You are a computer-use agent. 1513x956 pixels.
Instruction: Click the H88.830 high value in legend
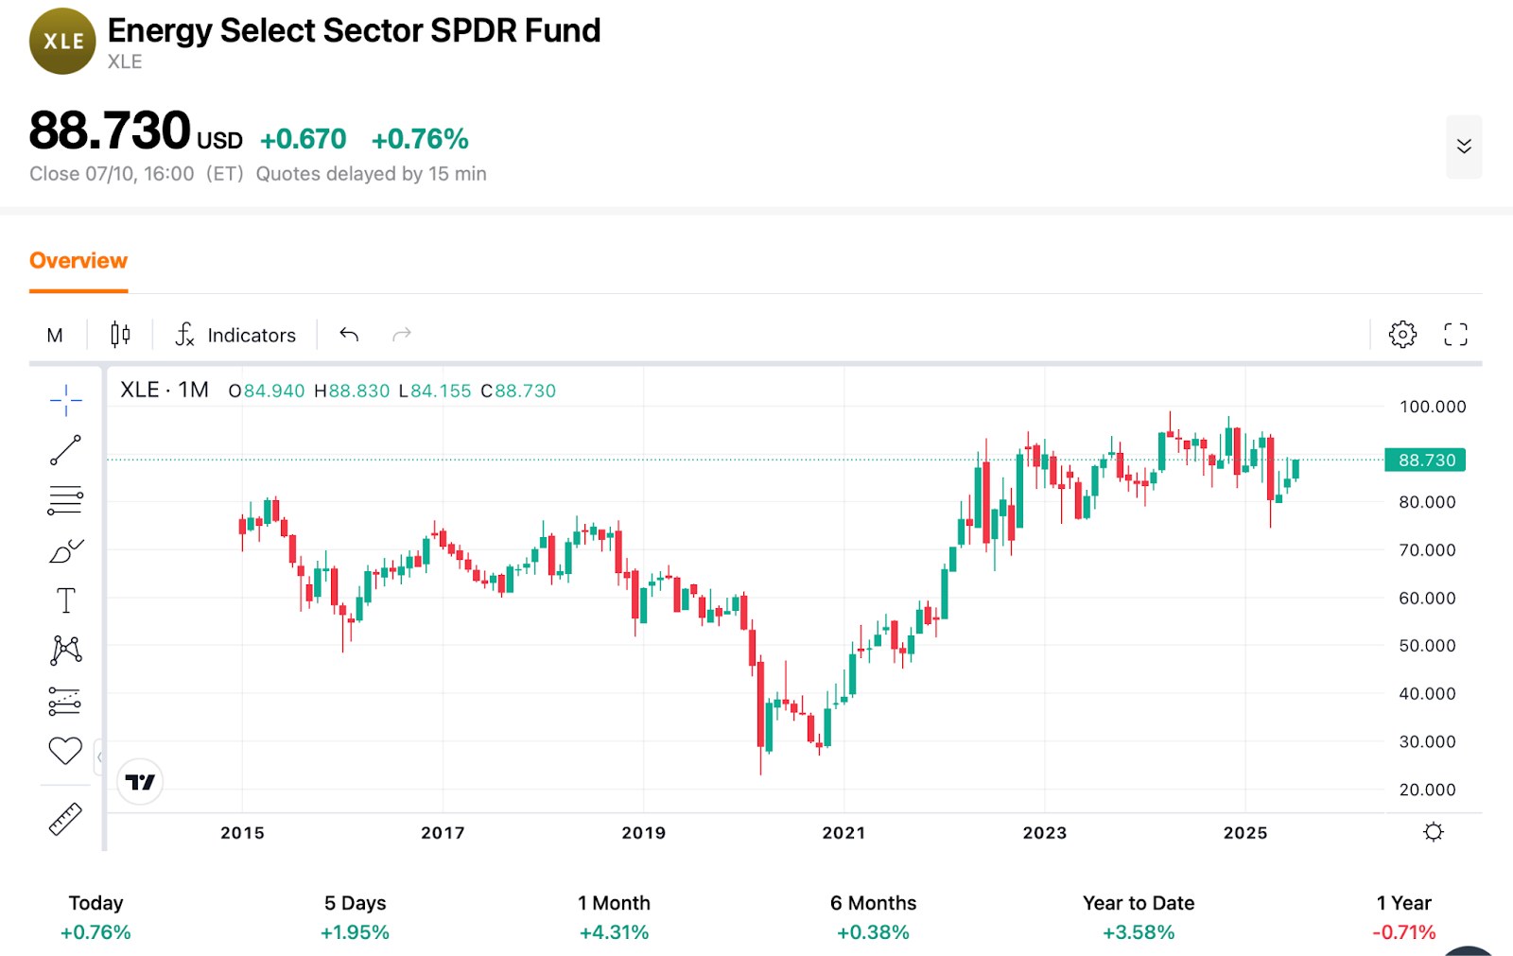pyautogui.click(x=352, y=391)
